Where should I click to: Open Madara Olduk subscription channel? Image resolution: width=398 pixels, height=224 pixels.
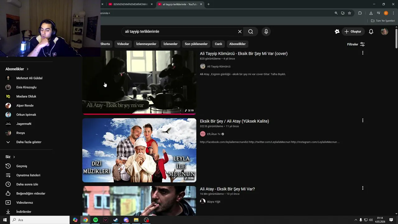click(x=26, y=96)
